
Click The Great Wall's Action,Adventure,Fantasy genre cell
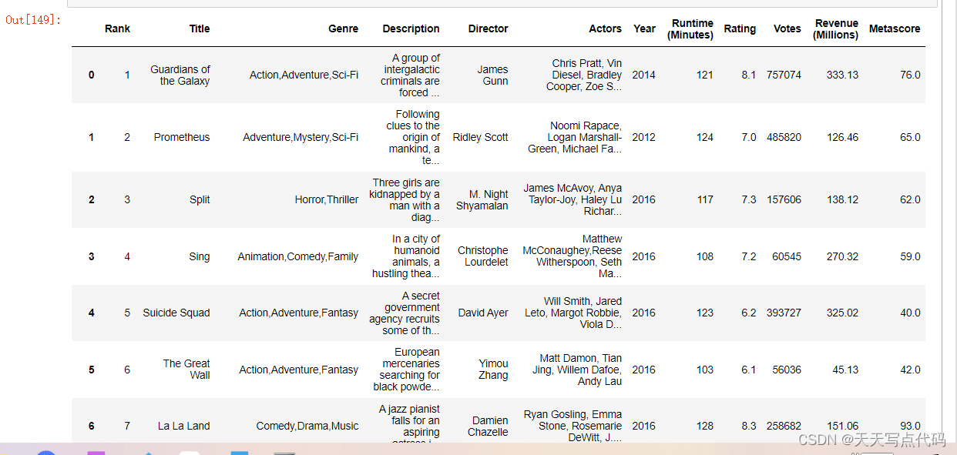pos(299,370)
